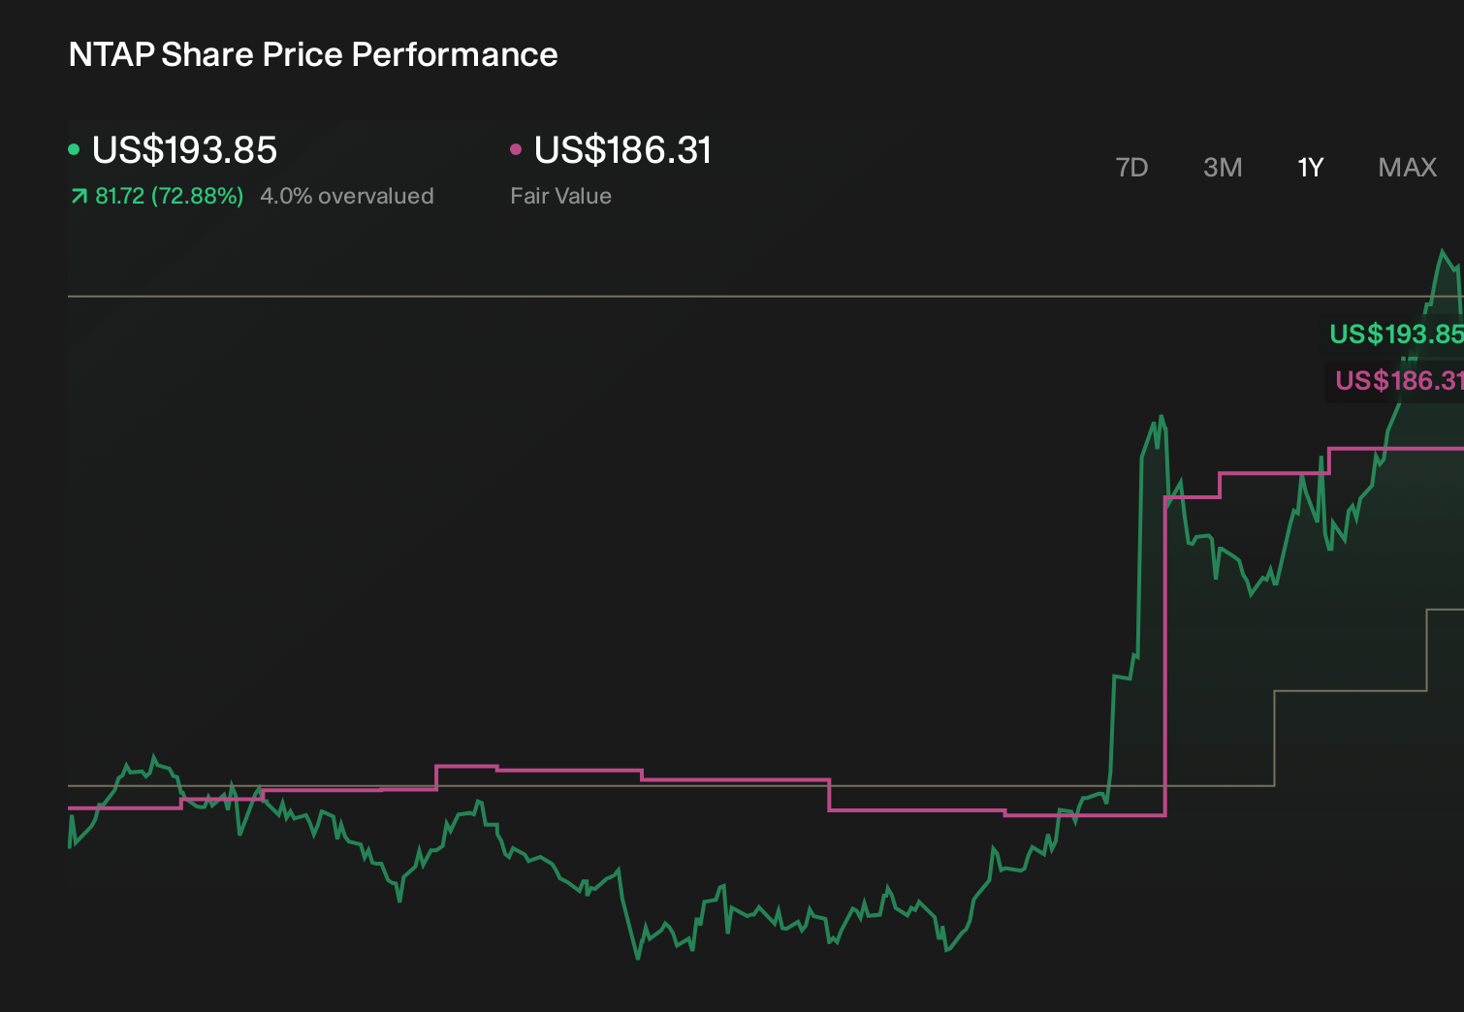Image resolution: width=1464 pixels, height=1012 pixels.
Task: Show the MAX time range
Action: [1407, 168]
